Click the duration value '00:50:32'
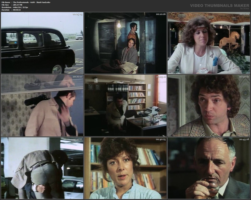This screenshot has height=200, width=251. click(17, 10)
